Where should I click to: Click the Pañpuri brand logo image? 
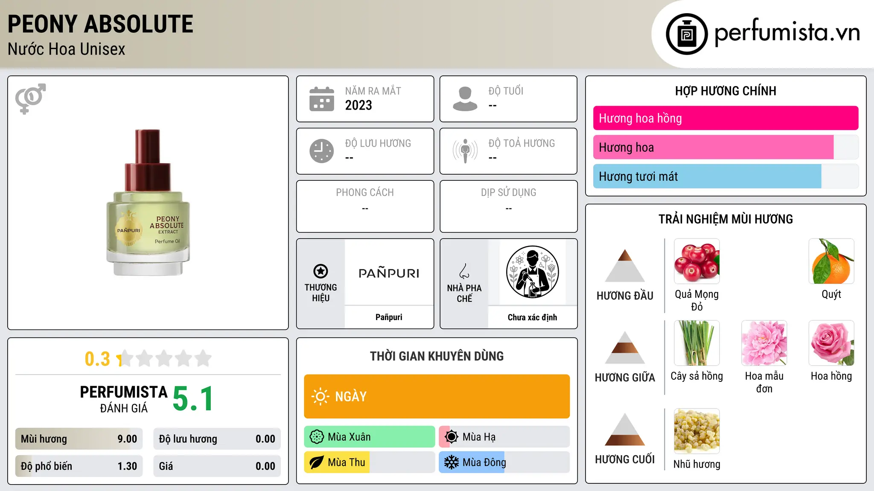389,273
